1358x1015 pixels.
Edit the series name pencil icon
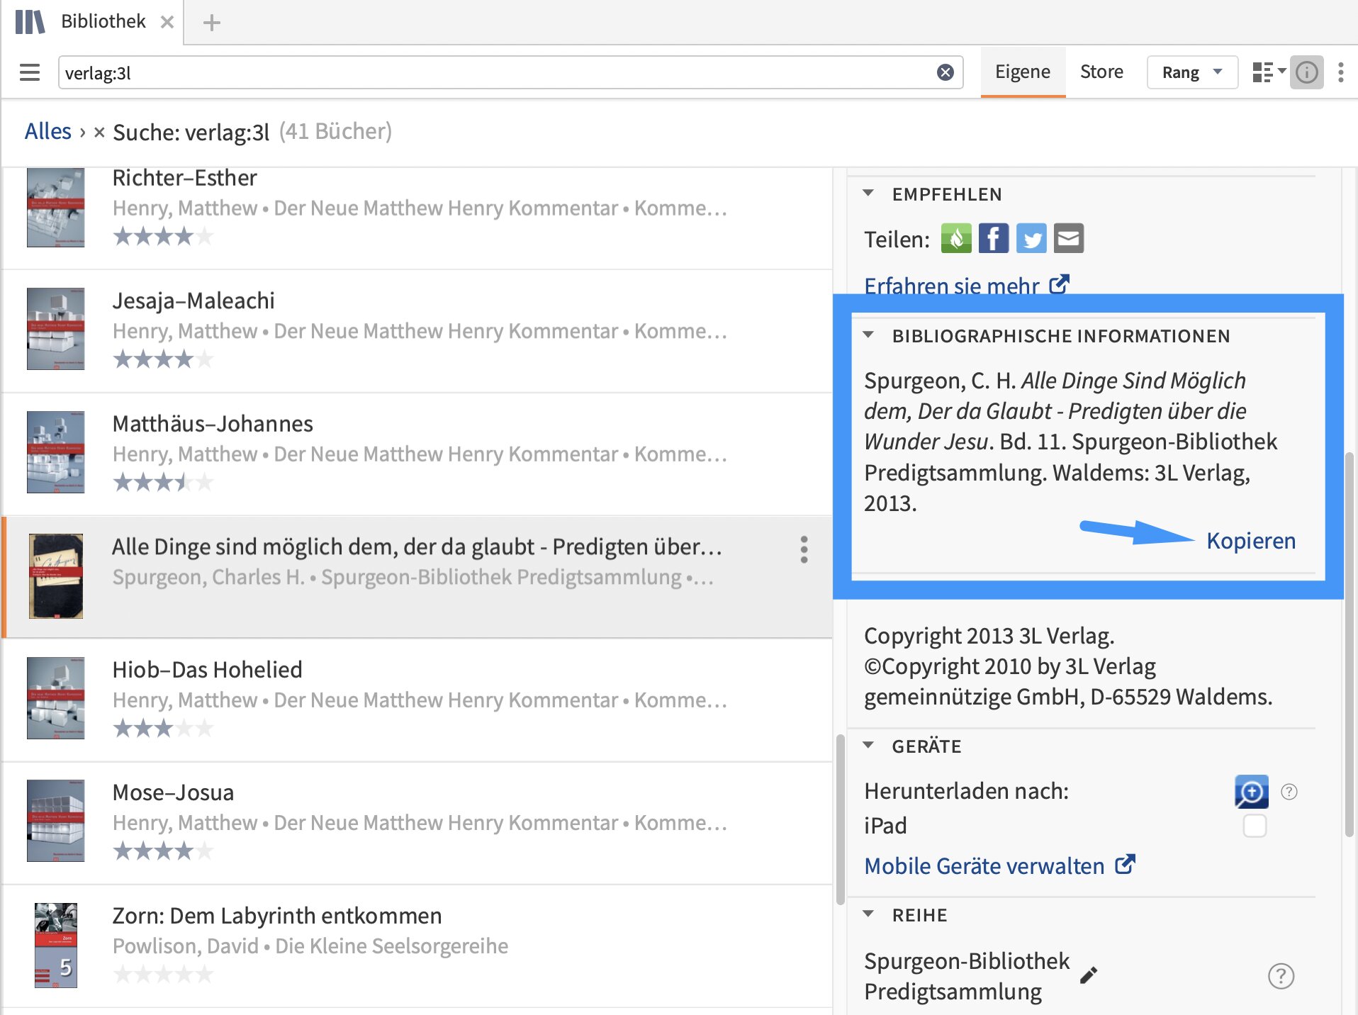point(1089,976)
